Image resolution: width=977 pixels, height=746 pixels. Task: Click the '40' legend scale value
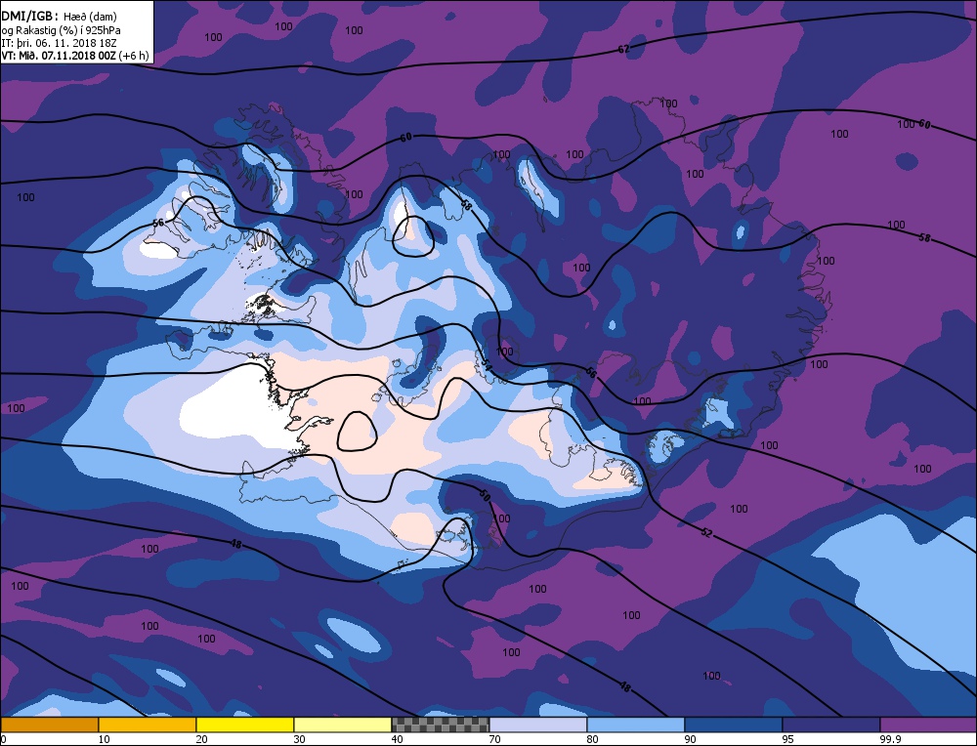[x=397, y=739]
